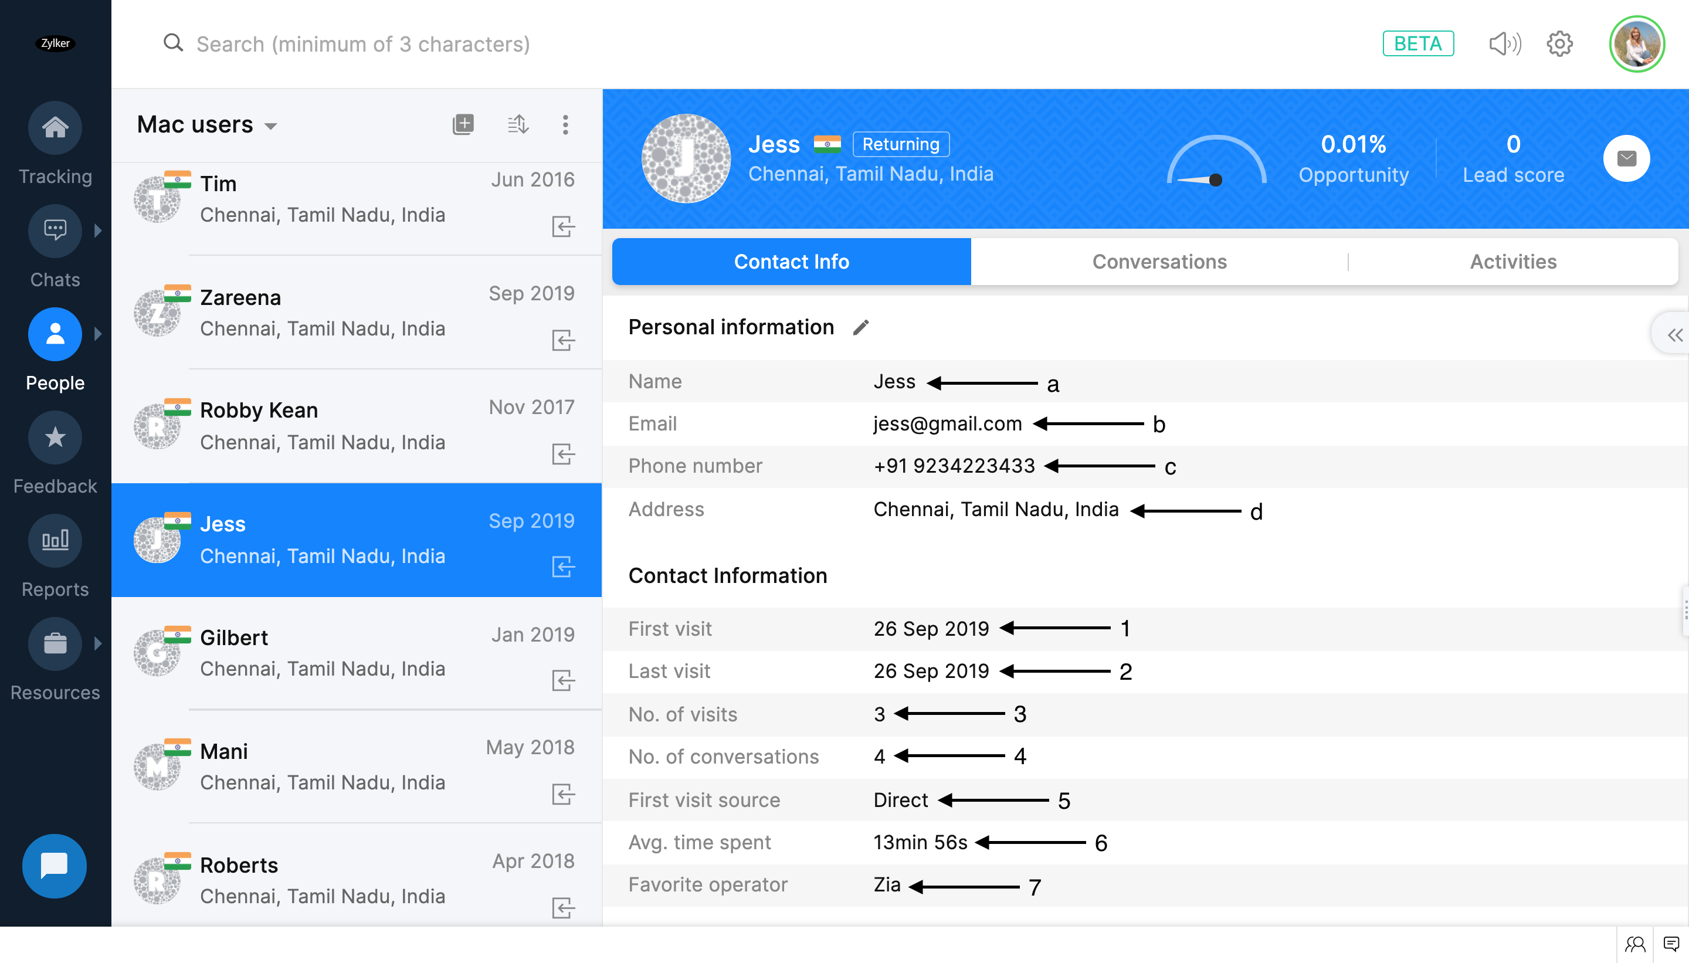Image resolution: width=1689 pixels, height=963 pixels.
Task: Click the sort list icon
Action: [x=517, y=124]
